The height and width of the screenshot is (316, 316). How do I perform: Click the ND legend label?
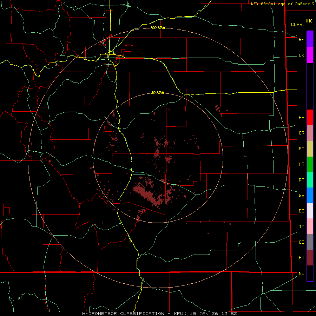click(301, 274)
